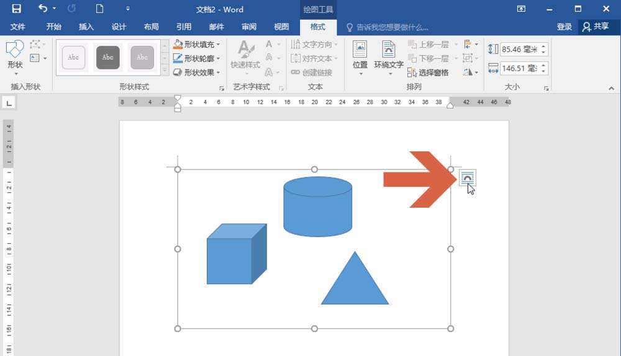
Task: Select the blue cylinder shape
Action: pos(317,207)
